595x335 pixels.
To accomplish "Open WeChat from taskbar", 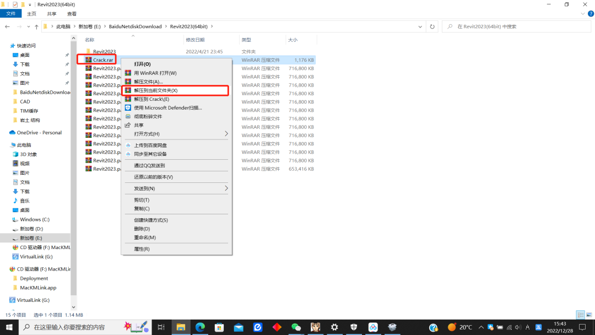I will click(296, 327).
